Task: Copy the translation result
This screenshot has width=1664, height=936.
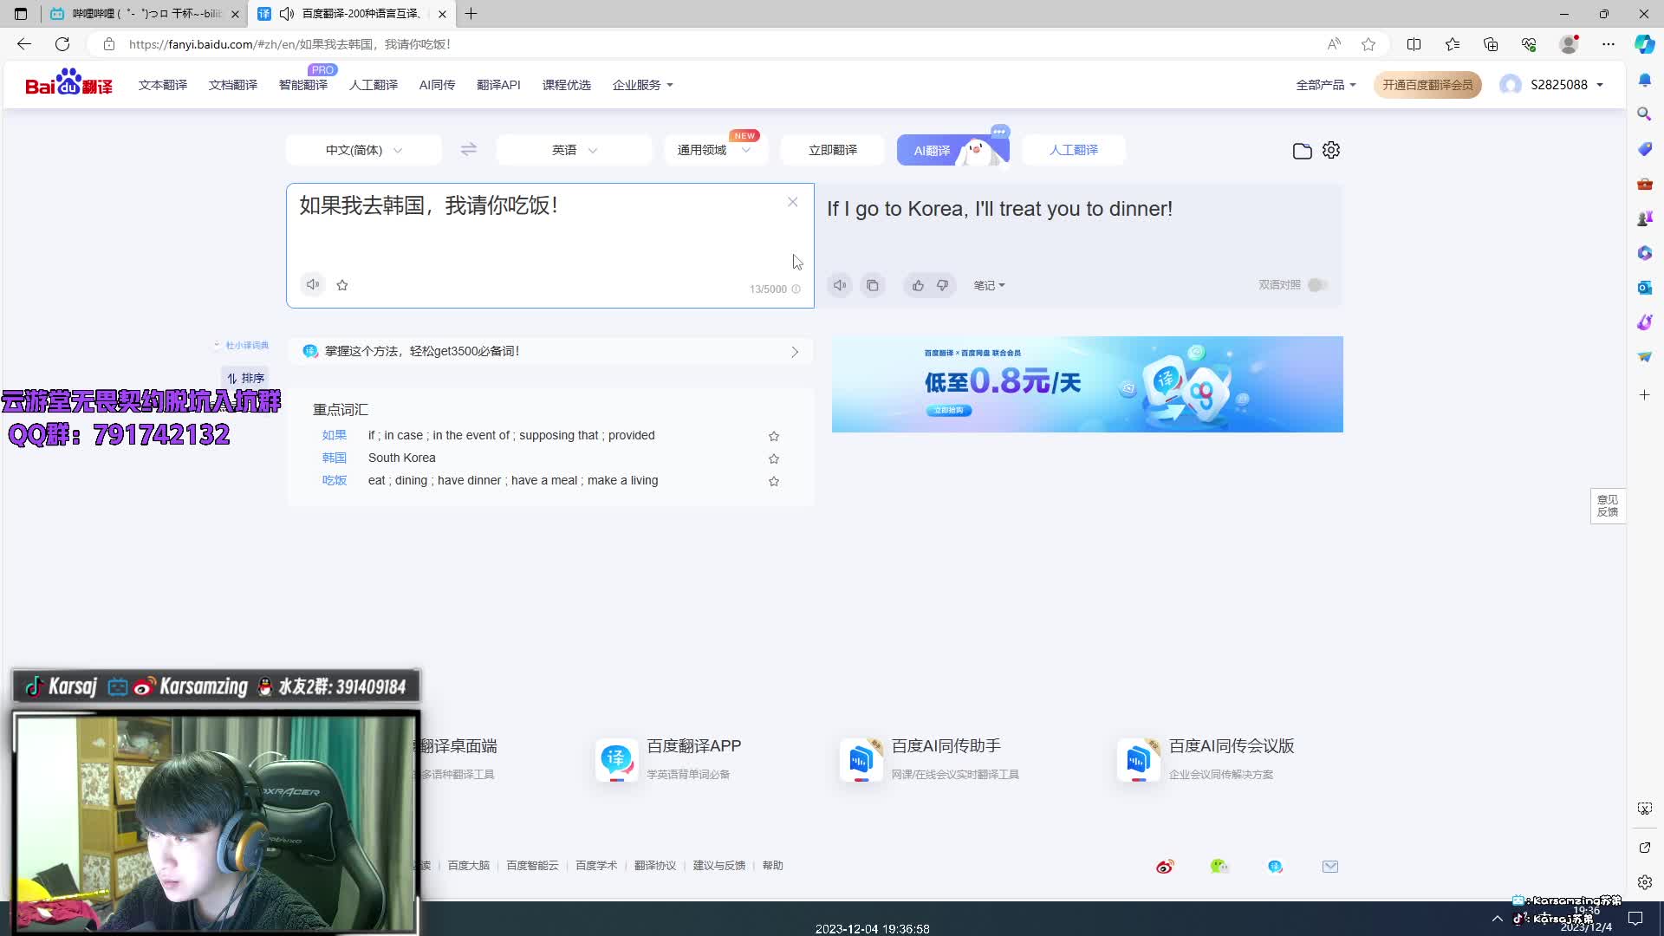Action: pyautogui.click(x=873, y=285)
